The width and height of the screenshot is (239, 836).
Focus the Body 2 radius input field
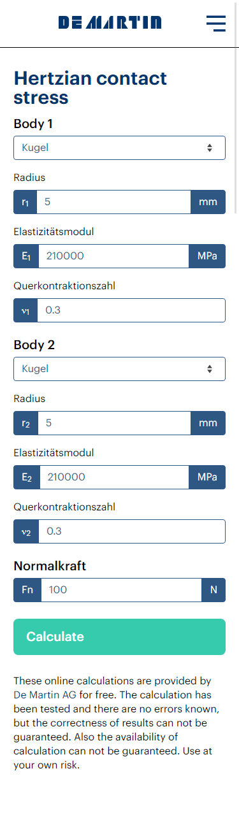point(114,422)
